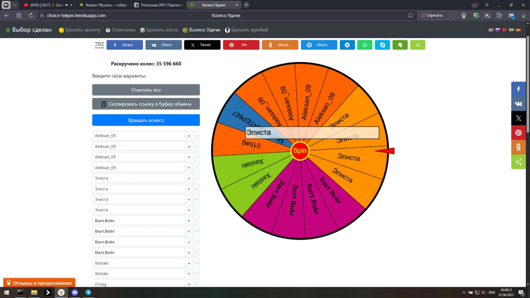Click the first Xestaki input field
530x298 pixels.
[139, 263]
